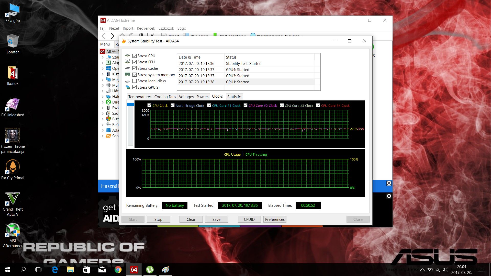Click the AIDA64 forward navigation arrow

113,36
